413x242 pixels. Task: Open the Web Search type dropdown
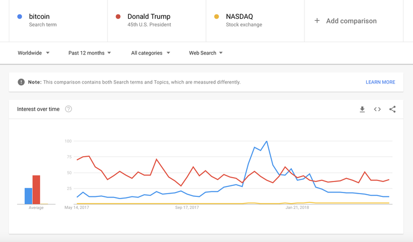(x=206, y=53)
